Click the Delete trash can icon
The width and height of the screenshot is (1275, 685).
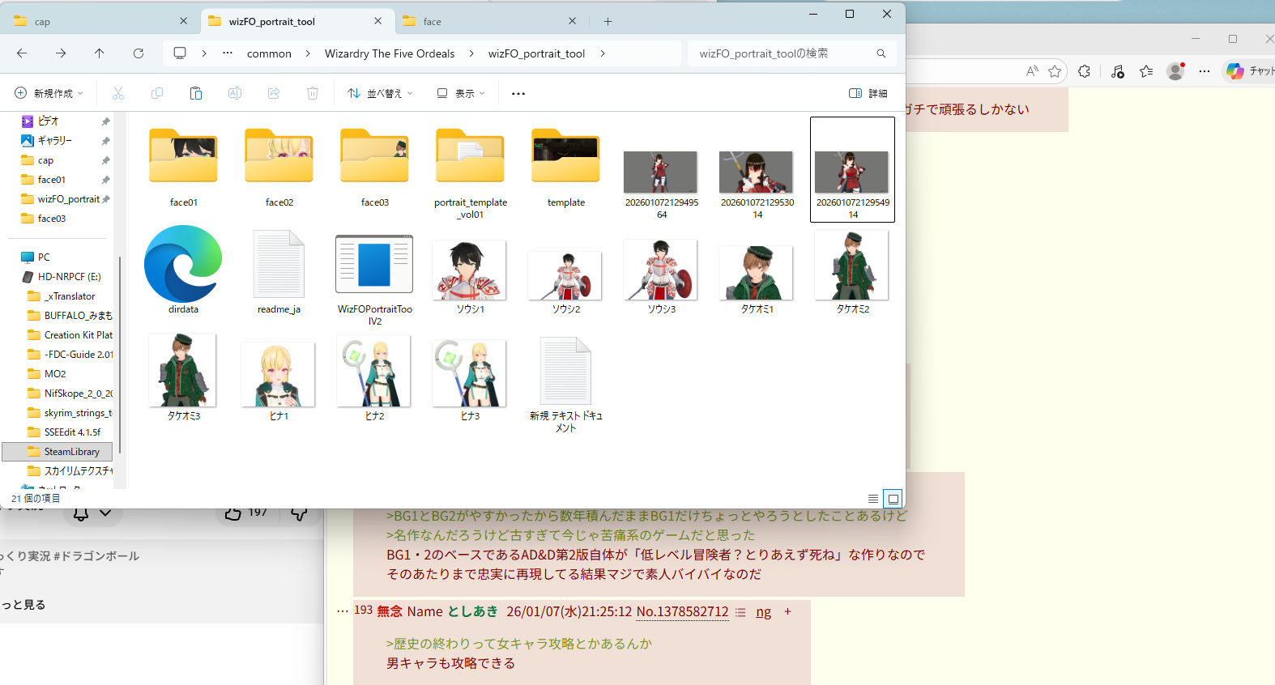tap(313, 94)
